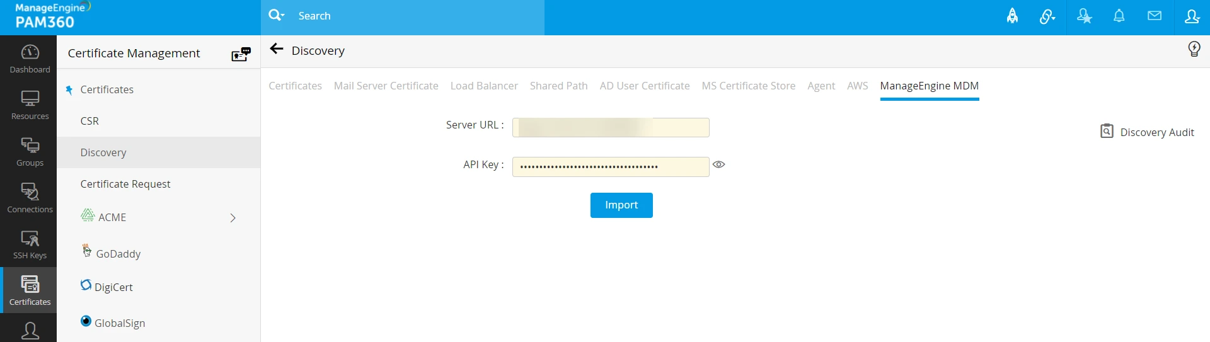Switch to the Certificates discovery tab
This screenshot has height=342, width=1210.
tap(295, 86)
